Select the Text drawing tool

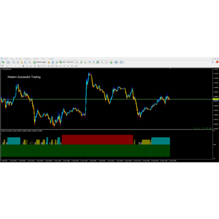click(31, 66)
